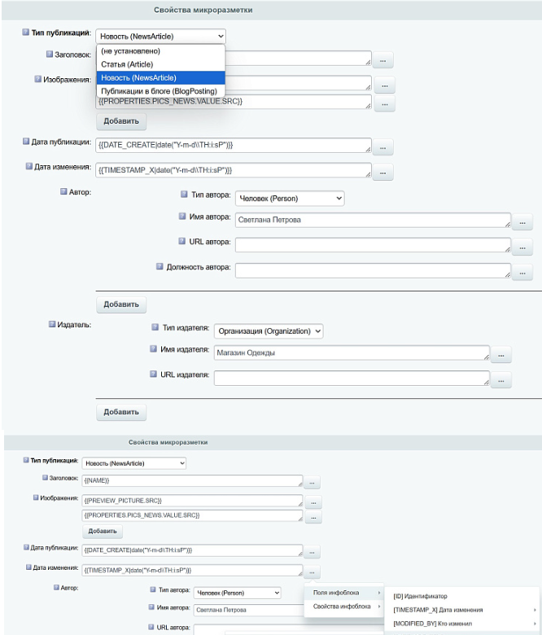Open field picker for Имя автора

point(522,223)
